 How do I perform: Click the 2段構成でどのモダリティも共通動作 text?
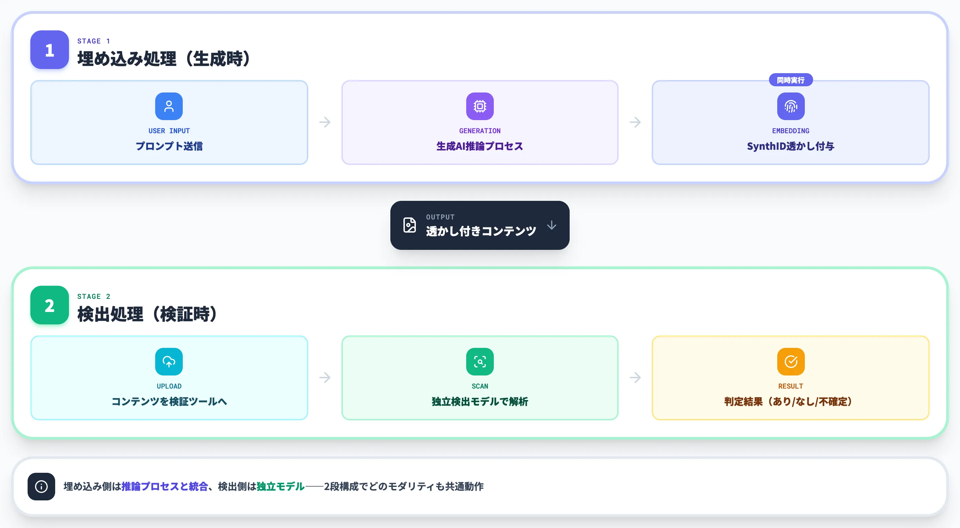(403, 486)
